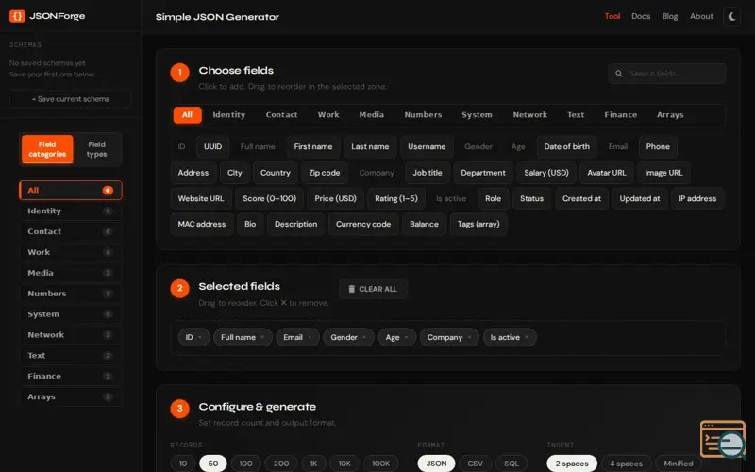The width and height of the screenshot is (755, 472).
Task: Select the Finance filter tab
Action: pyautogui.click(x=621, y=115)
